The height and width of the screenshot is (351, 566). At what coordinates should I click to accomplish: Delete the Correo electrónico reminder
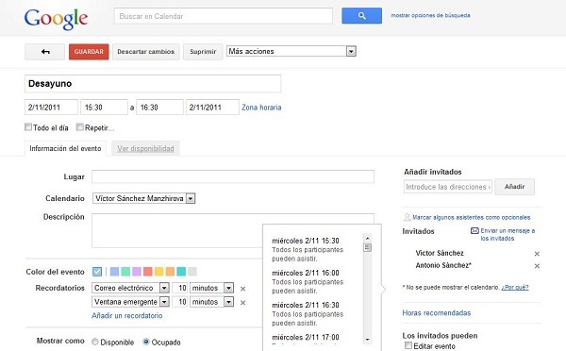coord(243,289)
